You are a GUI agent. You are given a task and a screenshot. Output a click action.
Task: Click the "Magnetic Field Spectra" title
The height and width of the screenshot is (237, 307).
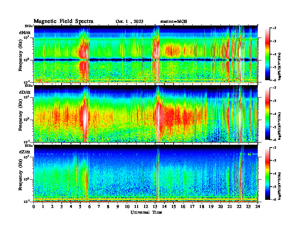point(64,21)
